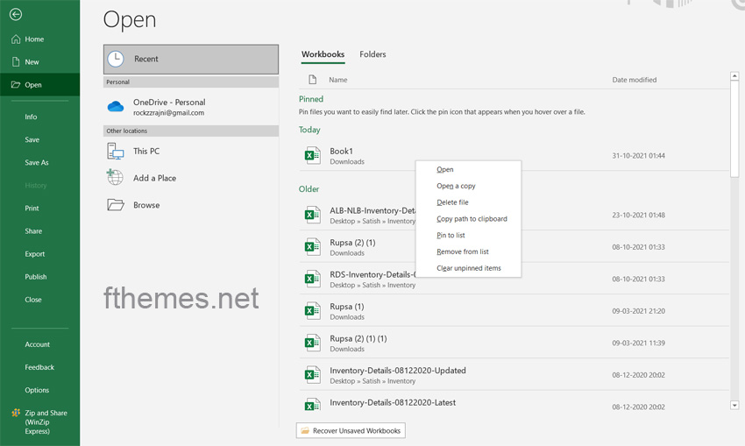Click the back arrow icon
The width and height of the screenshot is (745, 446).
click(x=16, y=15)
